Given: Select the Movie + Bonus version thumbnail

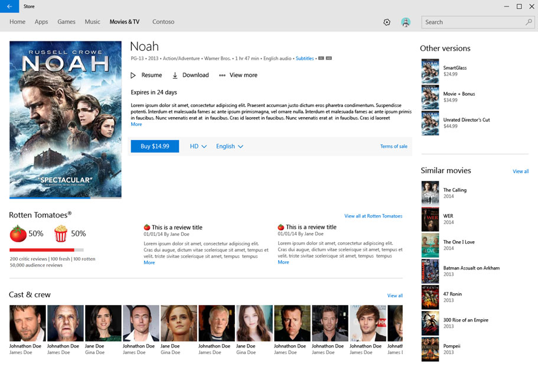Looking at the screenshot, I should 431,97.
